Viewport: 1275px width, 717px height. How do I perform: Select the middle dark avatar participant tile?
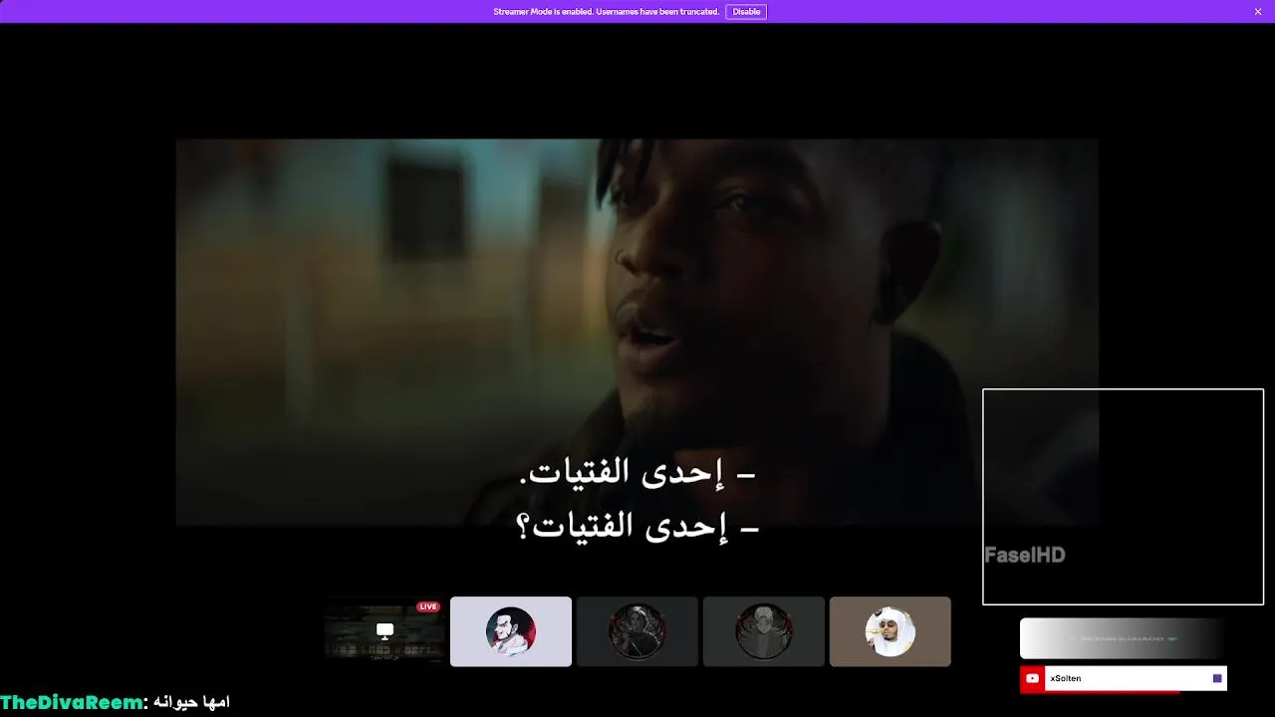[x=637, y=631]
